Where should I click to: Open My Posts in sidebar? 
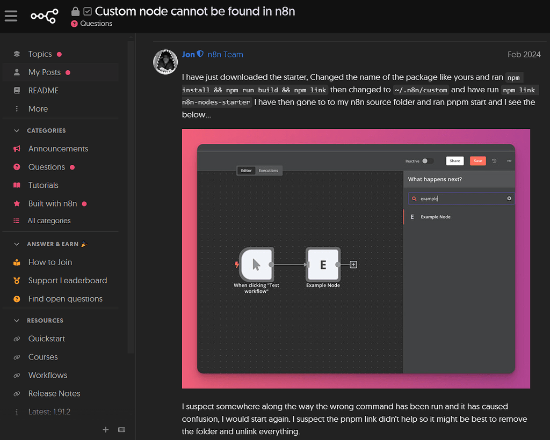(x=44, y=72)
